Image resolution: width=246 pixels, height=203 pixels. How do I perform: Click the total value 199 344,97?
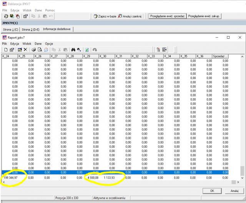tap(10, 178)
